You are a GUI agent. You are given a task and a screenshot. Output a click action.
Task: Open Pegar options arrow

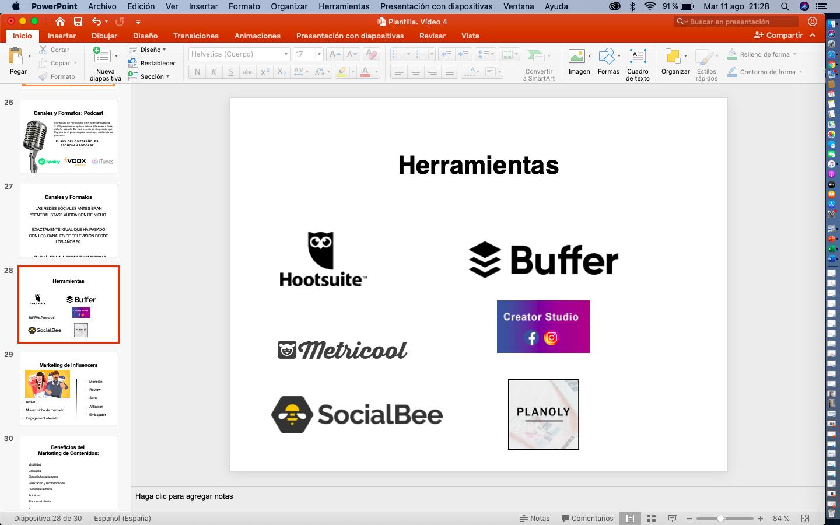pyautogui.click(x=29, y=56)
